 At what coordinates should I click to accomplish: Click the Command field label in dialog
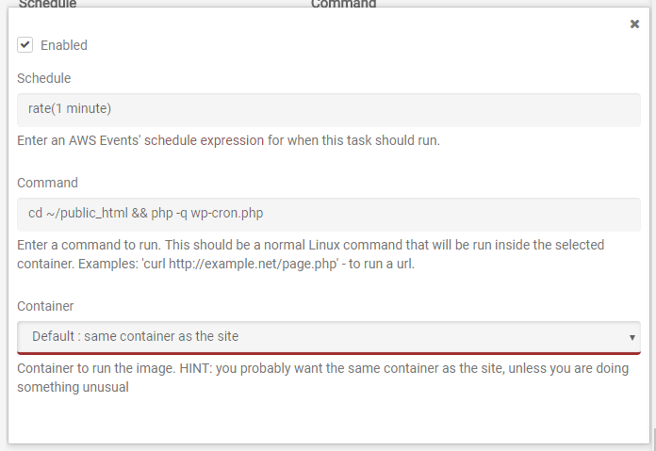[x=47, y=183]
